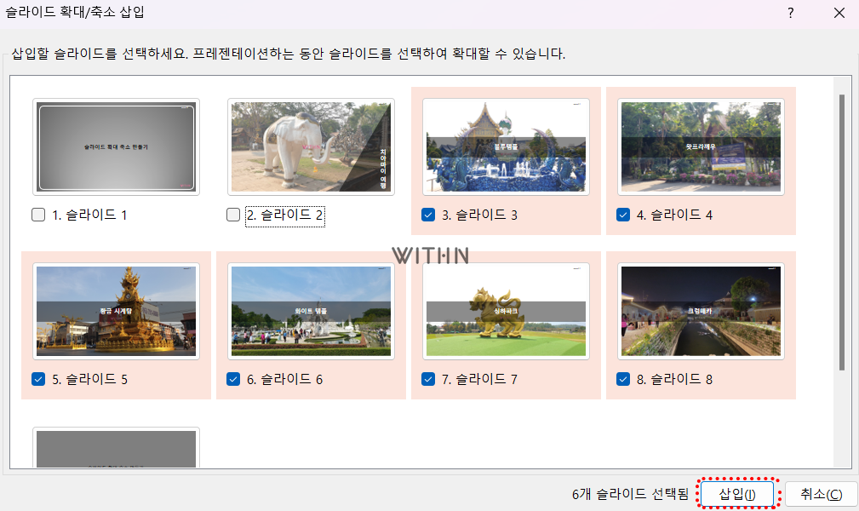Click the 취소(C) button

[822, 494]
